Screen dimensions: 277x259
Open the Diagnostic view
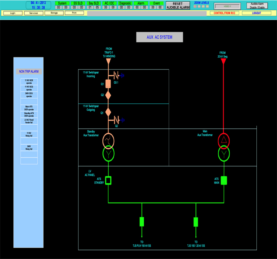tap(125, 3)
